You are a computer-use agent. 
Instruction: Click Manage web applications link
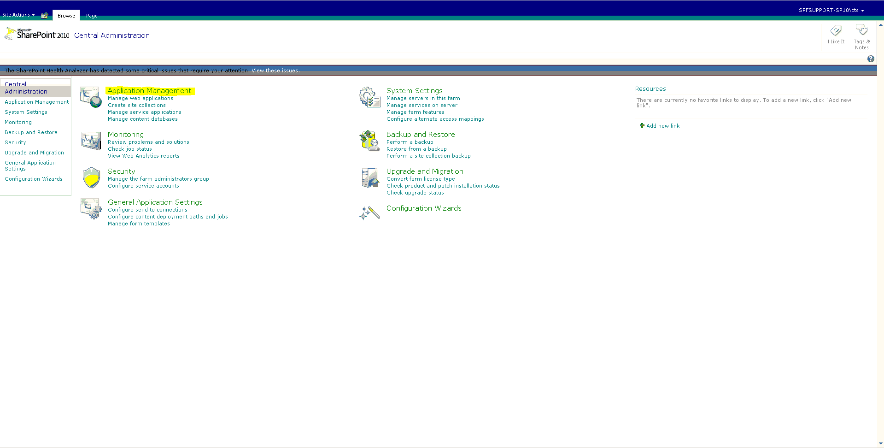(141, 98)
